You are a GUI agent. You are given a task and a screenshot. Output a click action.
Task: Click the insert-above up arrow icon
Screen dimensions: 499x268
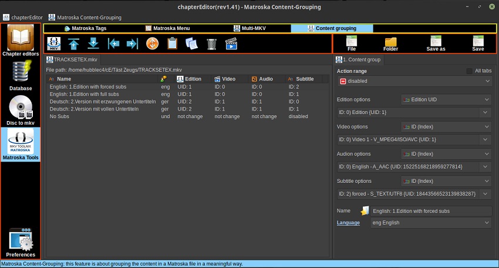click(73, 43)
